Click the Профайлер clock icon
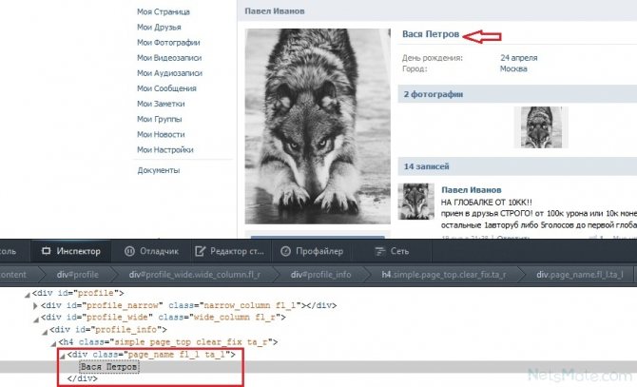Image resolution: width=637 pixels, height=387 pixels. pyautogui.click(x=285, y=251)
